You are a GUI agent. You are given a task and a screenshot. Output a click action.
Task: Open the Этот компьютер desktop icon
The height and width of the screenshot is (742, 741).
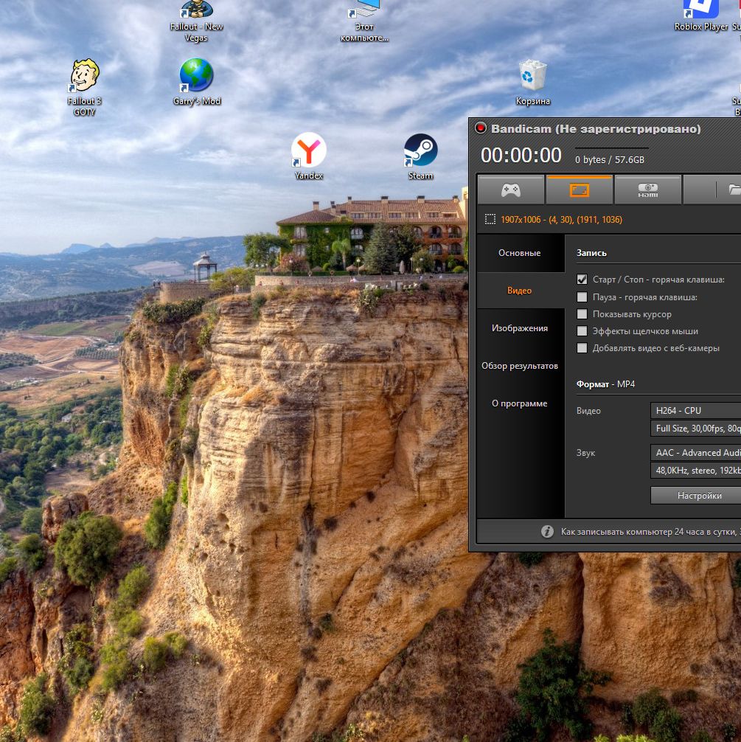(x=364, y=20)
